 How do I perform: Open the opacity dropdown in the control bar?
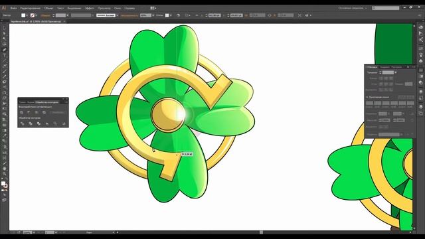click(x=153, y=15)
